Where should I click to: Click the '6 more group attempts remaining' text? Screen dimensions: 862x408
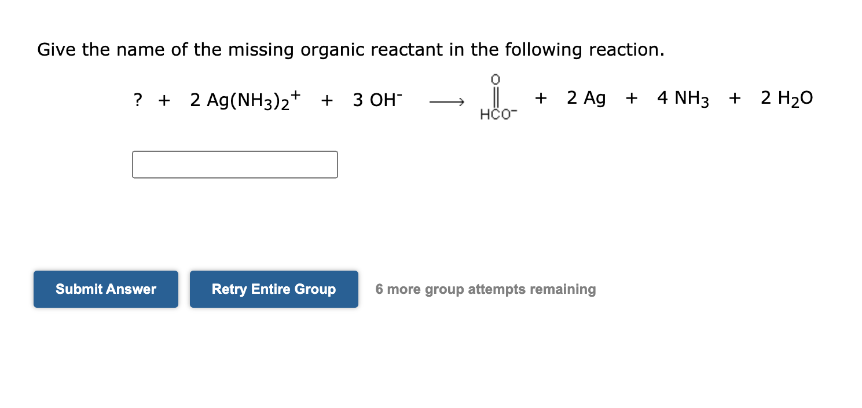click(x=486, y=289)
